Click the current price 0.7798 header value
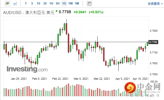 [x=65, y=12]
